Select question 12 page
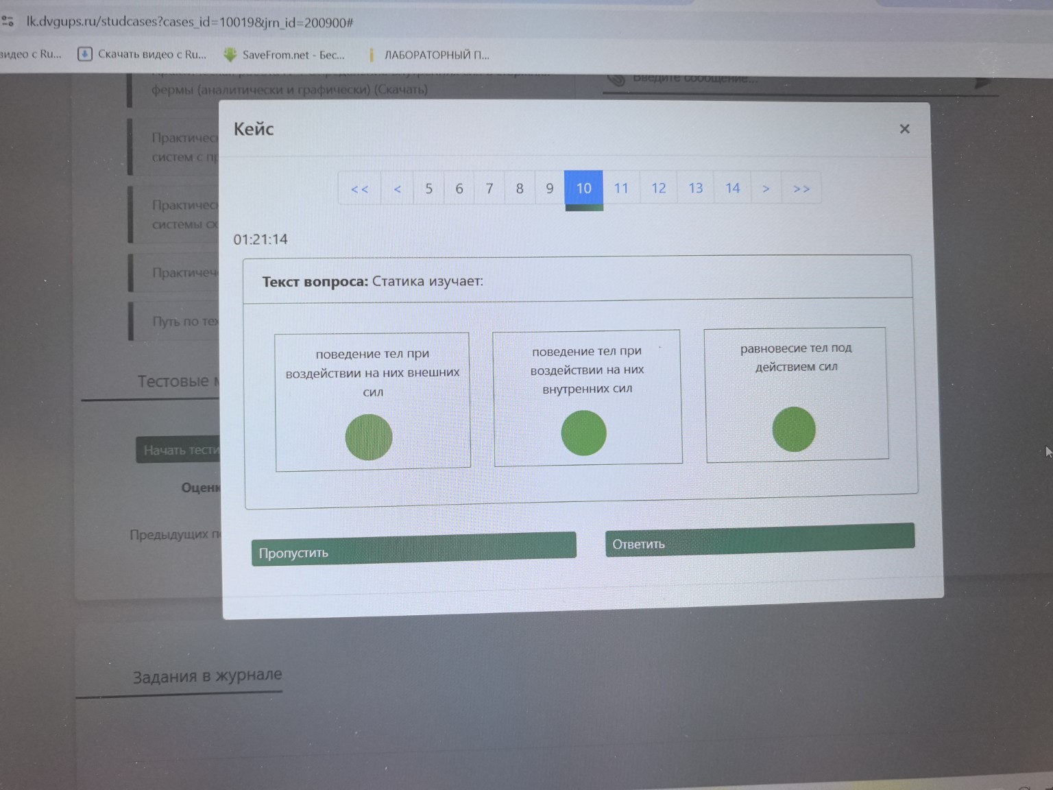The width and height of the screenshot is (1053, 790). [x=658, y=189]
